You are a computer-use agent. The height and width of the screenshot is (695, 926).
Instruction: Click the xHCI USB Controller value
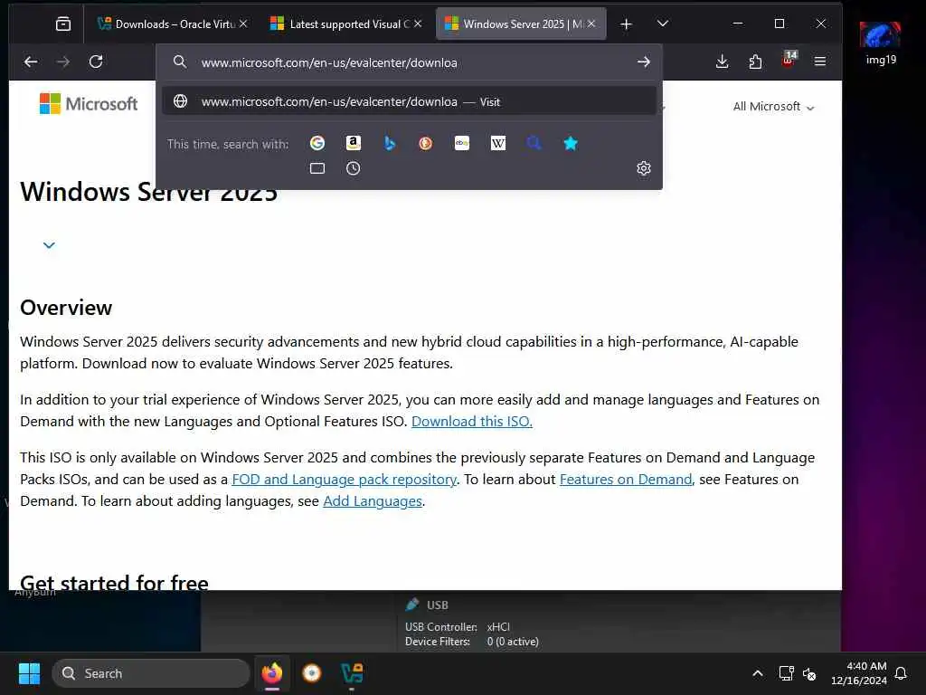498,627
